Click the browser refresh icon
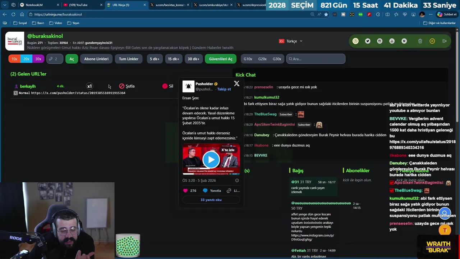460x259 pixels. [13, 14]
